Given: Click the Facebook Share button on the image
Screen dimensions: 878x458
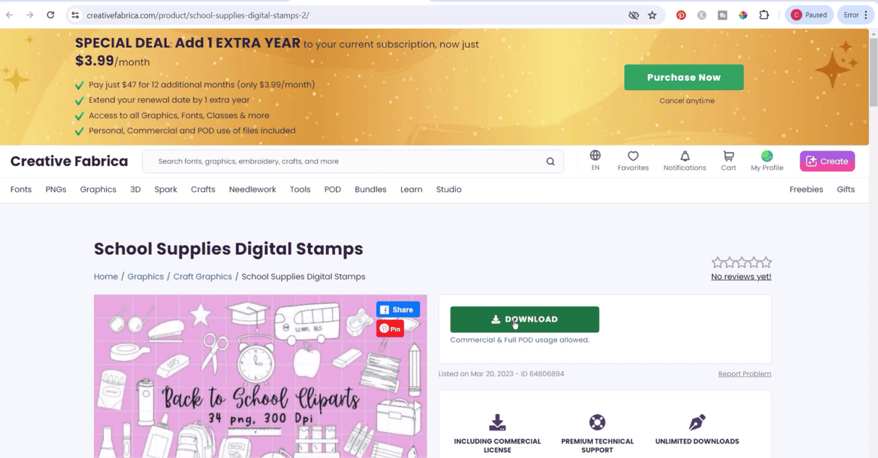Looking at the screenshot, I should pos(398,310).
